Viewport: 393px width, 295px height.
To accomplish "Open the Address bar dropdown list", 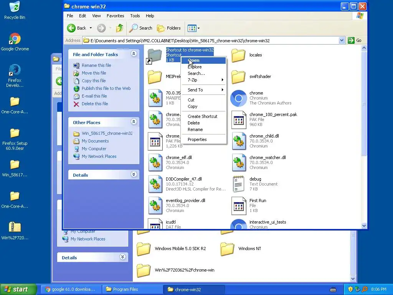I will 342,40.
